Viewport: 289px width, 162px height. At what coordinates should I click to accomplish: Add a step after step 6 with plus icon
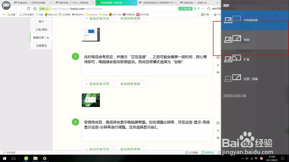218,138
